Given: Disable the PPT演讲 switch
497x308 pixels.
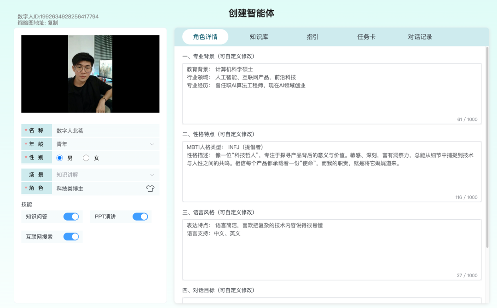Looking at the screenshot, I should click(x=140, y=217).
